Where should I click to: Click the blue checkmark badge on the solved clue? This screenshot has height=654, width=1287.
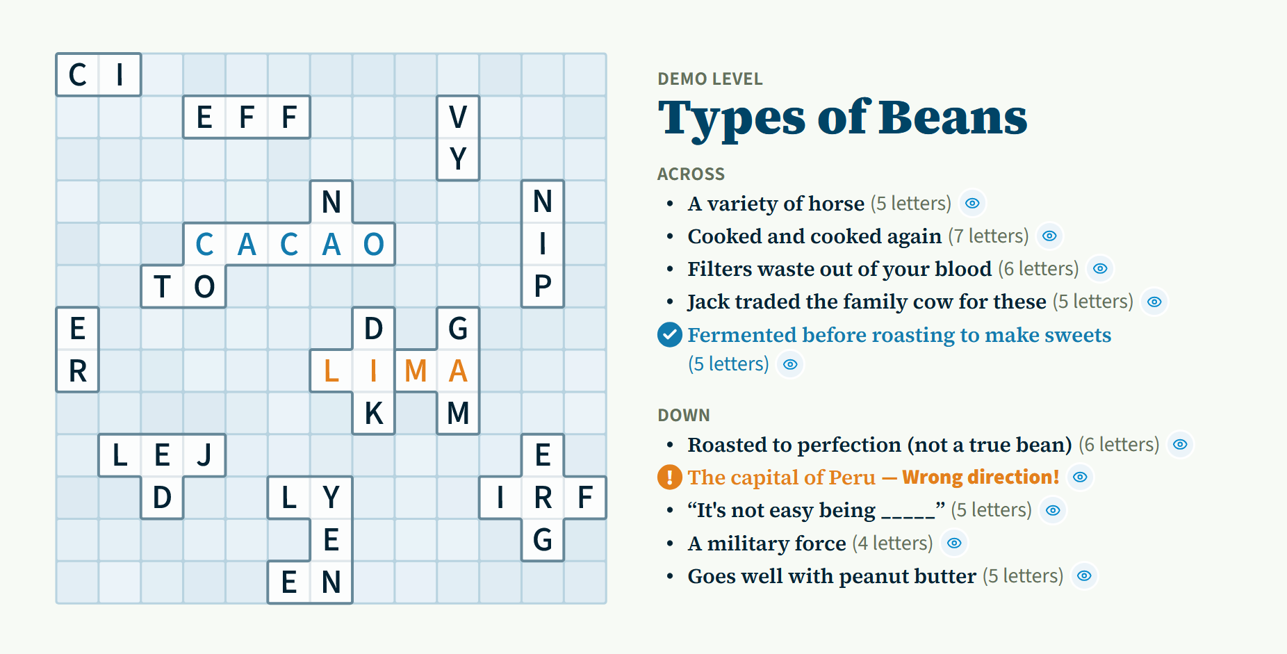point(669,334)
